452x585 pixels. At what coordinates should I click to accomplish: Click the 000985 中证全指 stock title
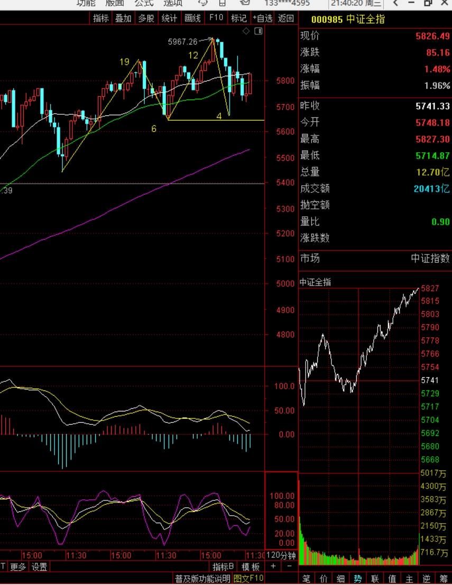(348, 20)
